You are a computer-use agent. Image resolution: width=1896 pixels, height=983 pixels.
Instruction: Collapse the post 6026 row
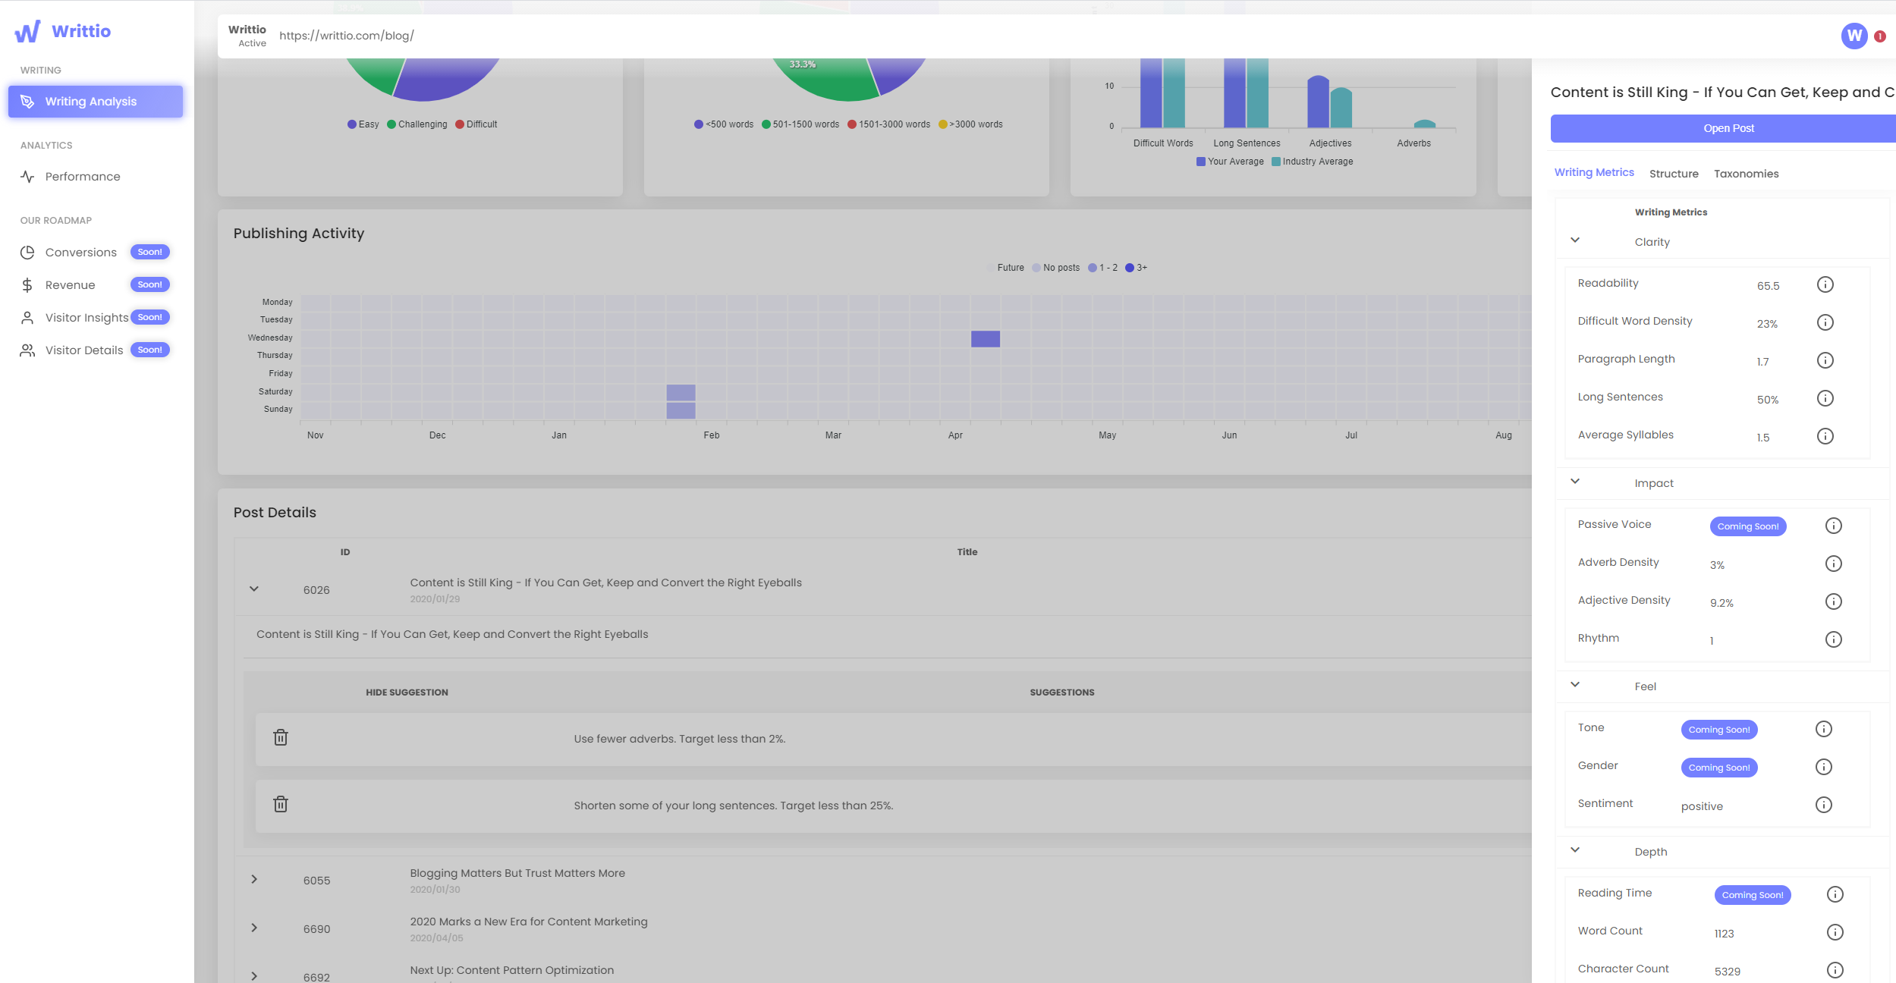254,589
